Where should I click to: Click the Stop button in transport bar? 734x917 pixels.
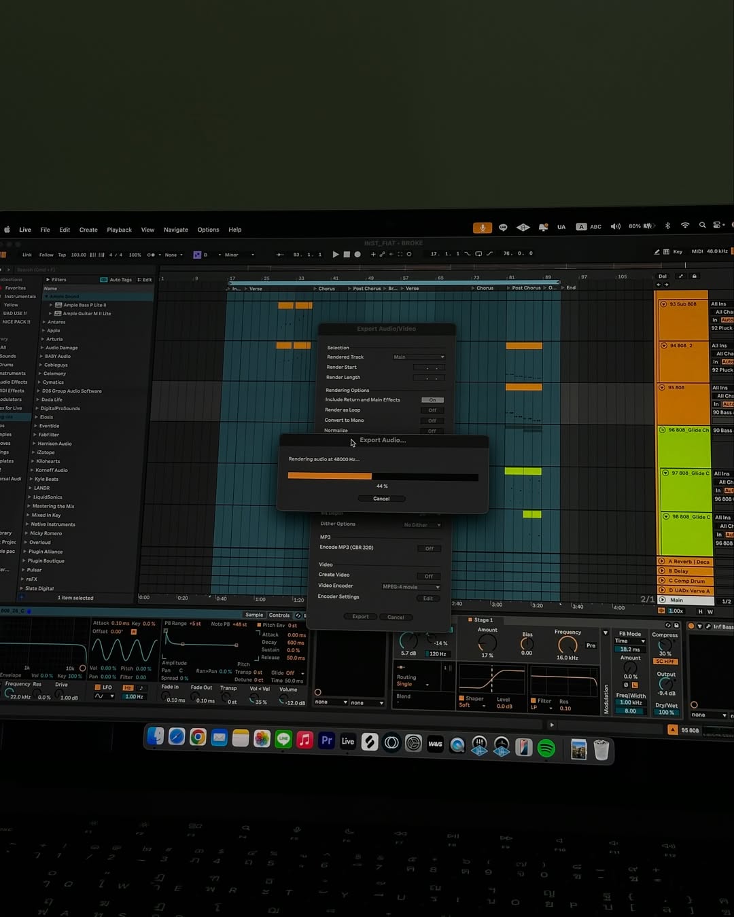click(347, 254)
